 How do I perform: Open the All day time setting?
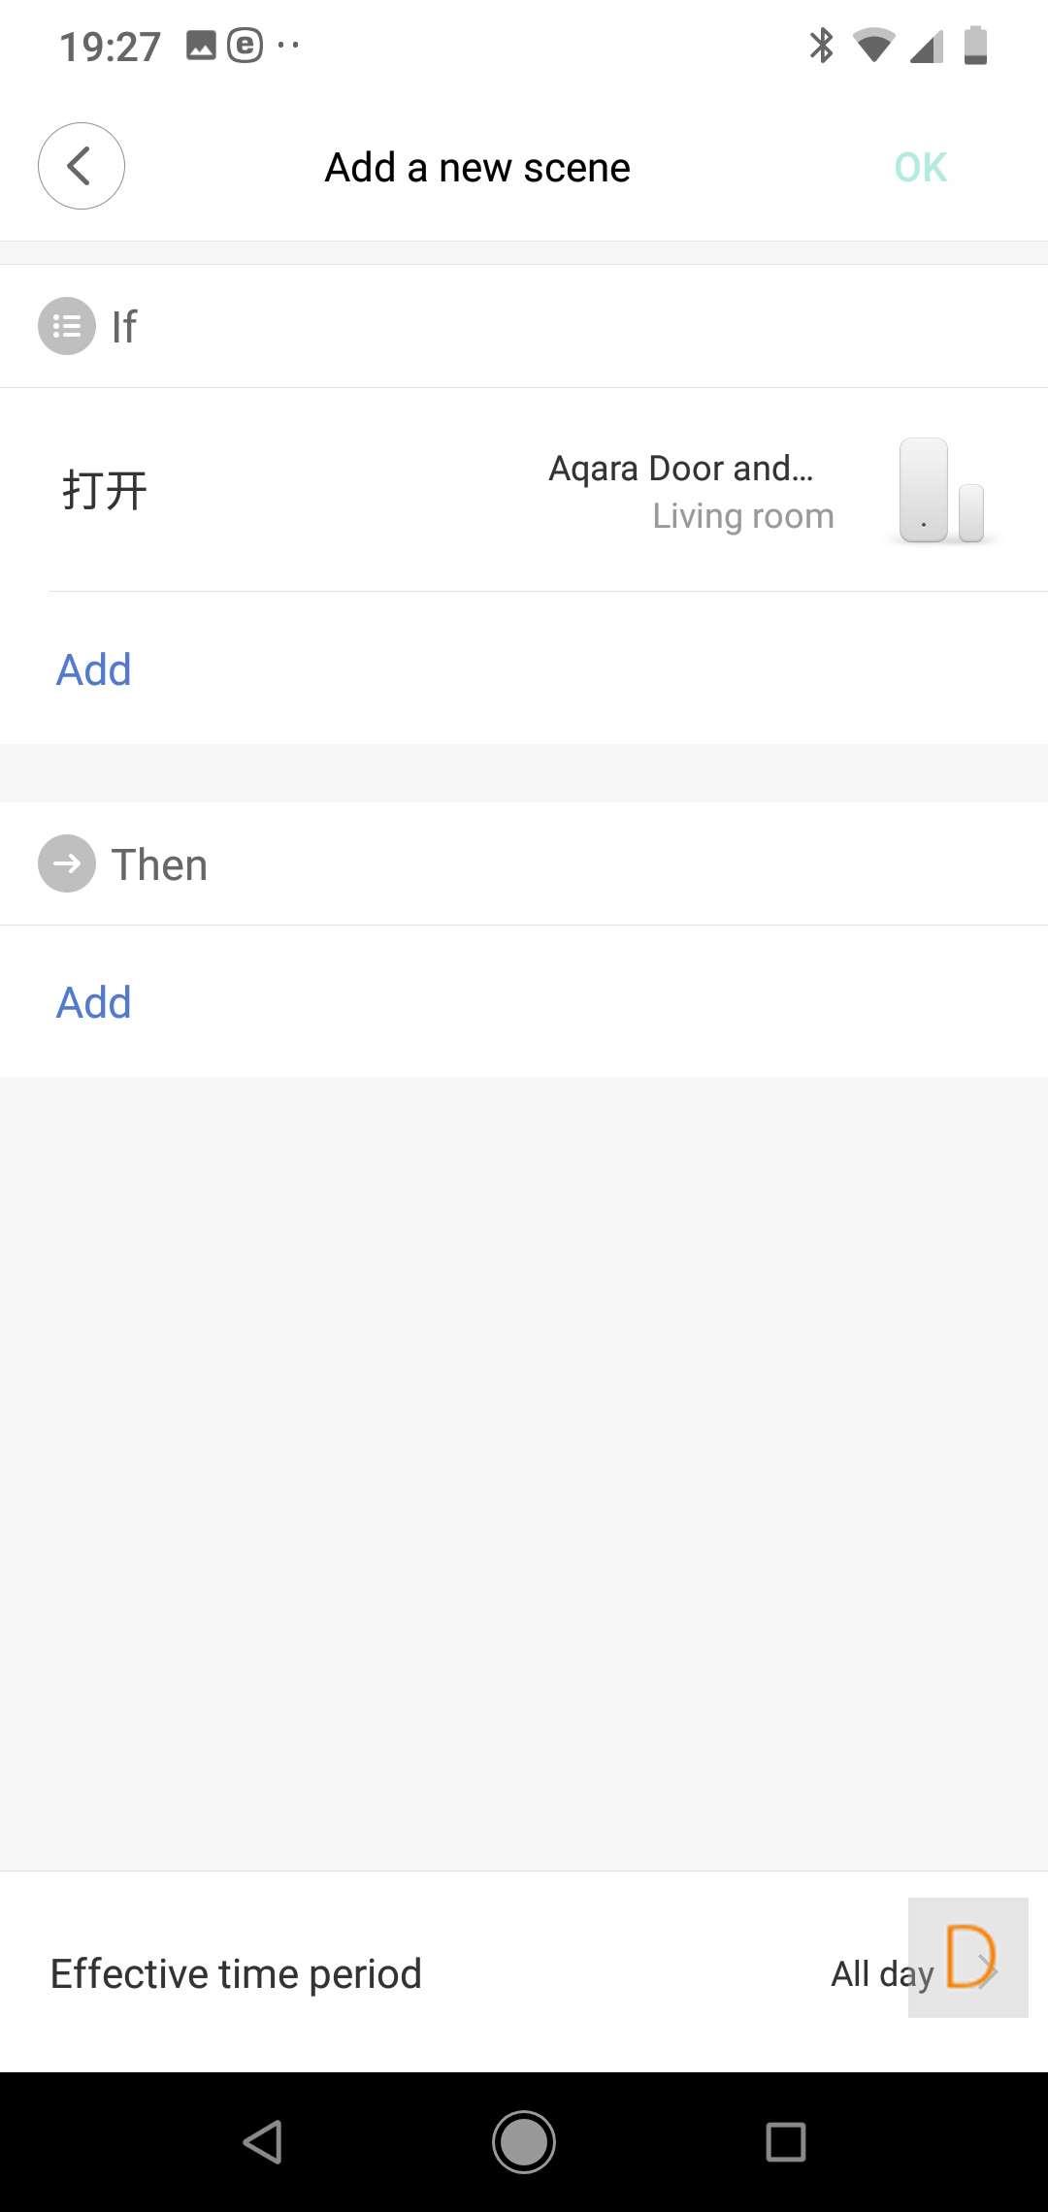pyautogui.click(x=881, y=1973)
